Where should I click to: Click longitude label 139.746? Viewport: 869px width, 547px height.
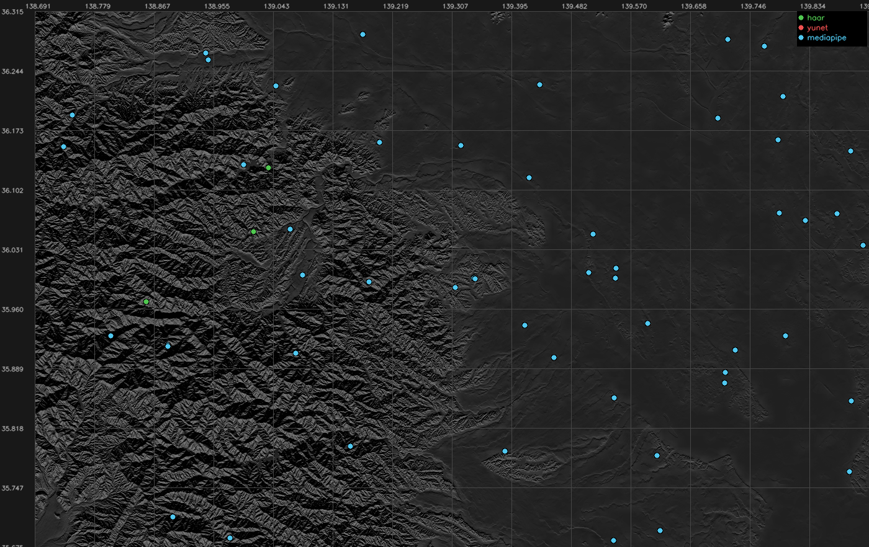pos(753,6)
